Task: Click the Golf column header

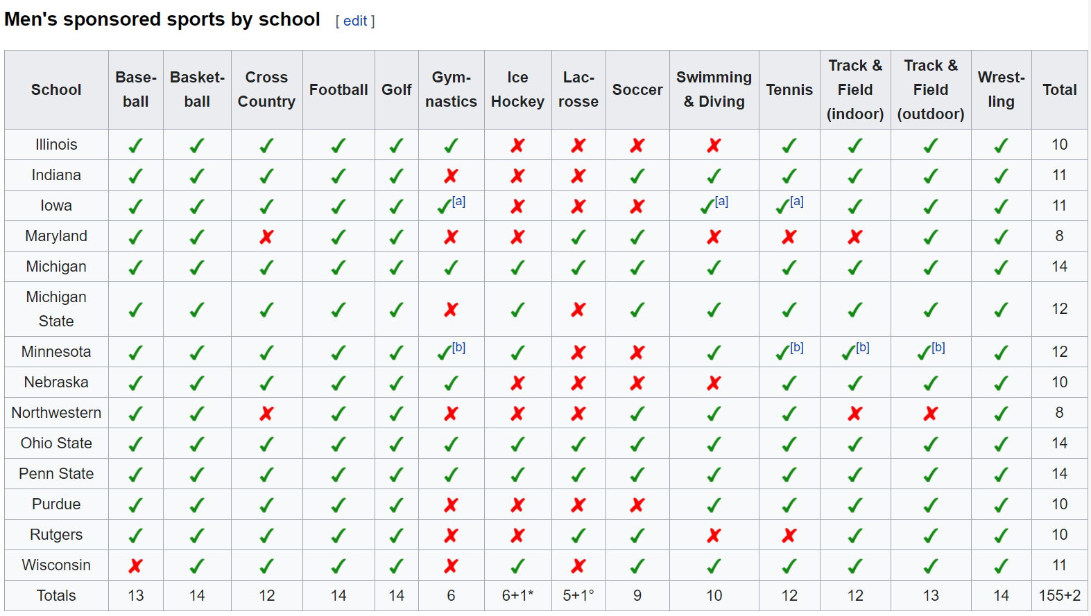Action: pos(396,89)
